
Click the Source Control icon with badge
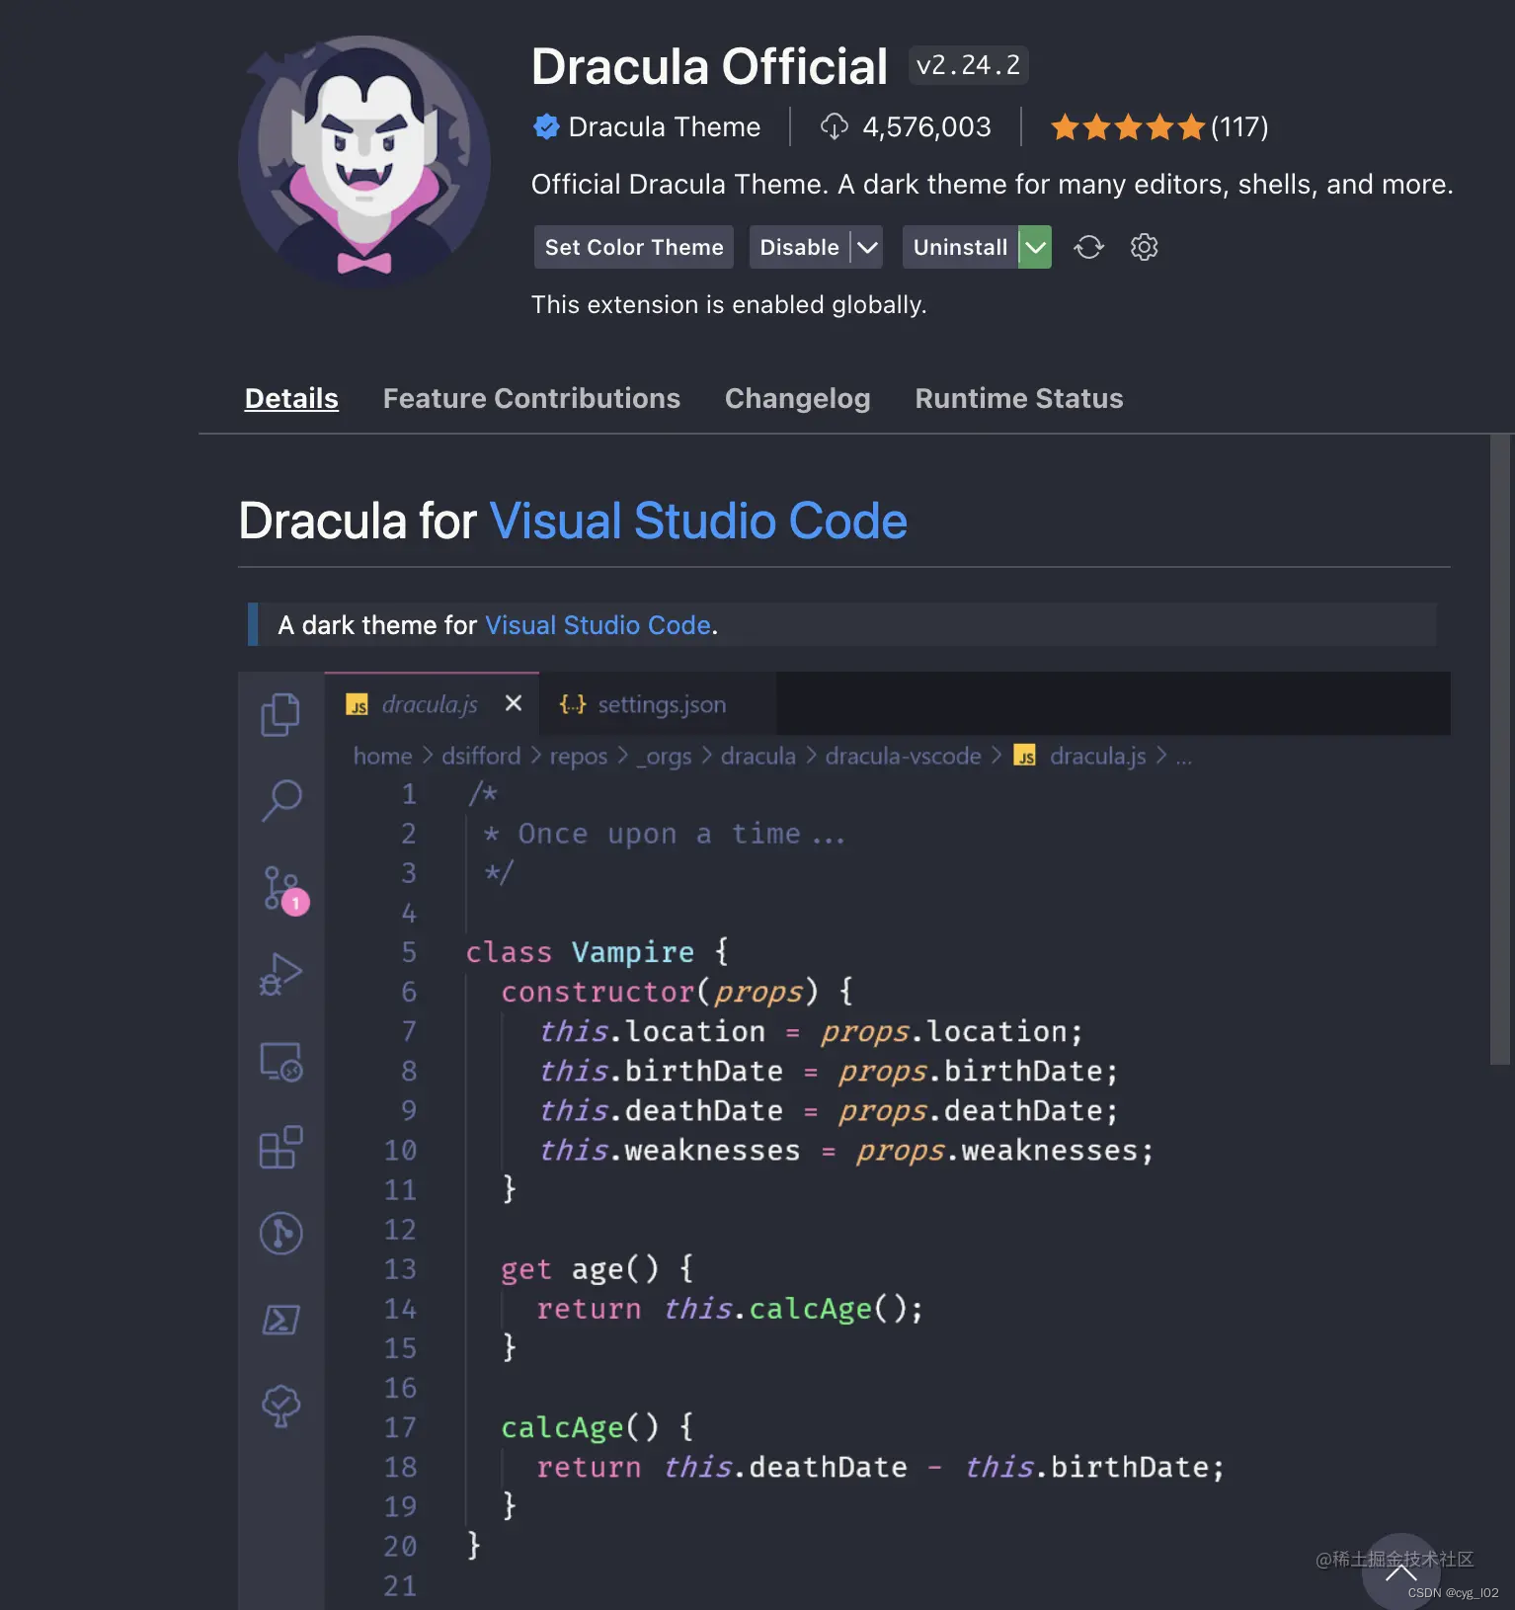pyautogui.click(x=284, y=889)
